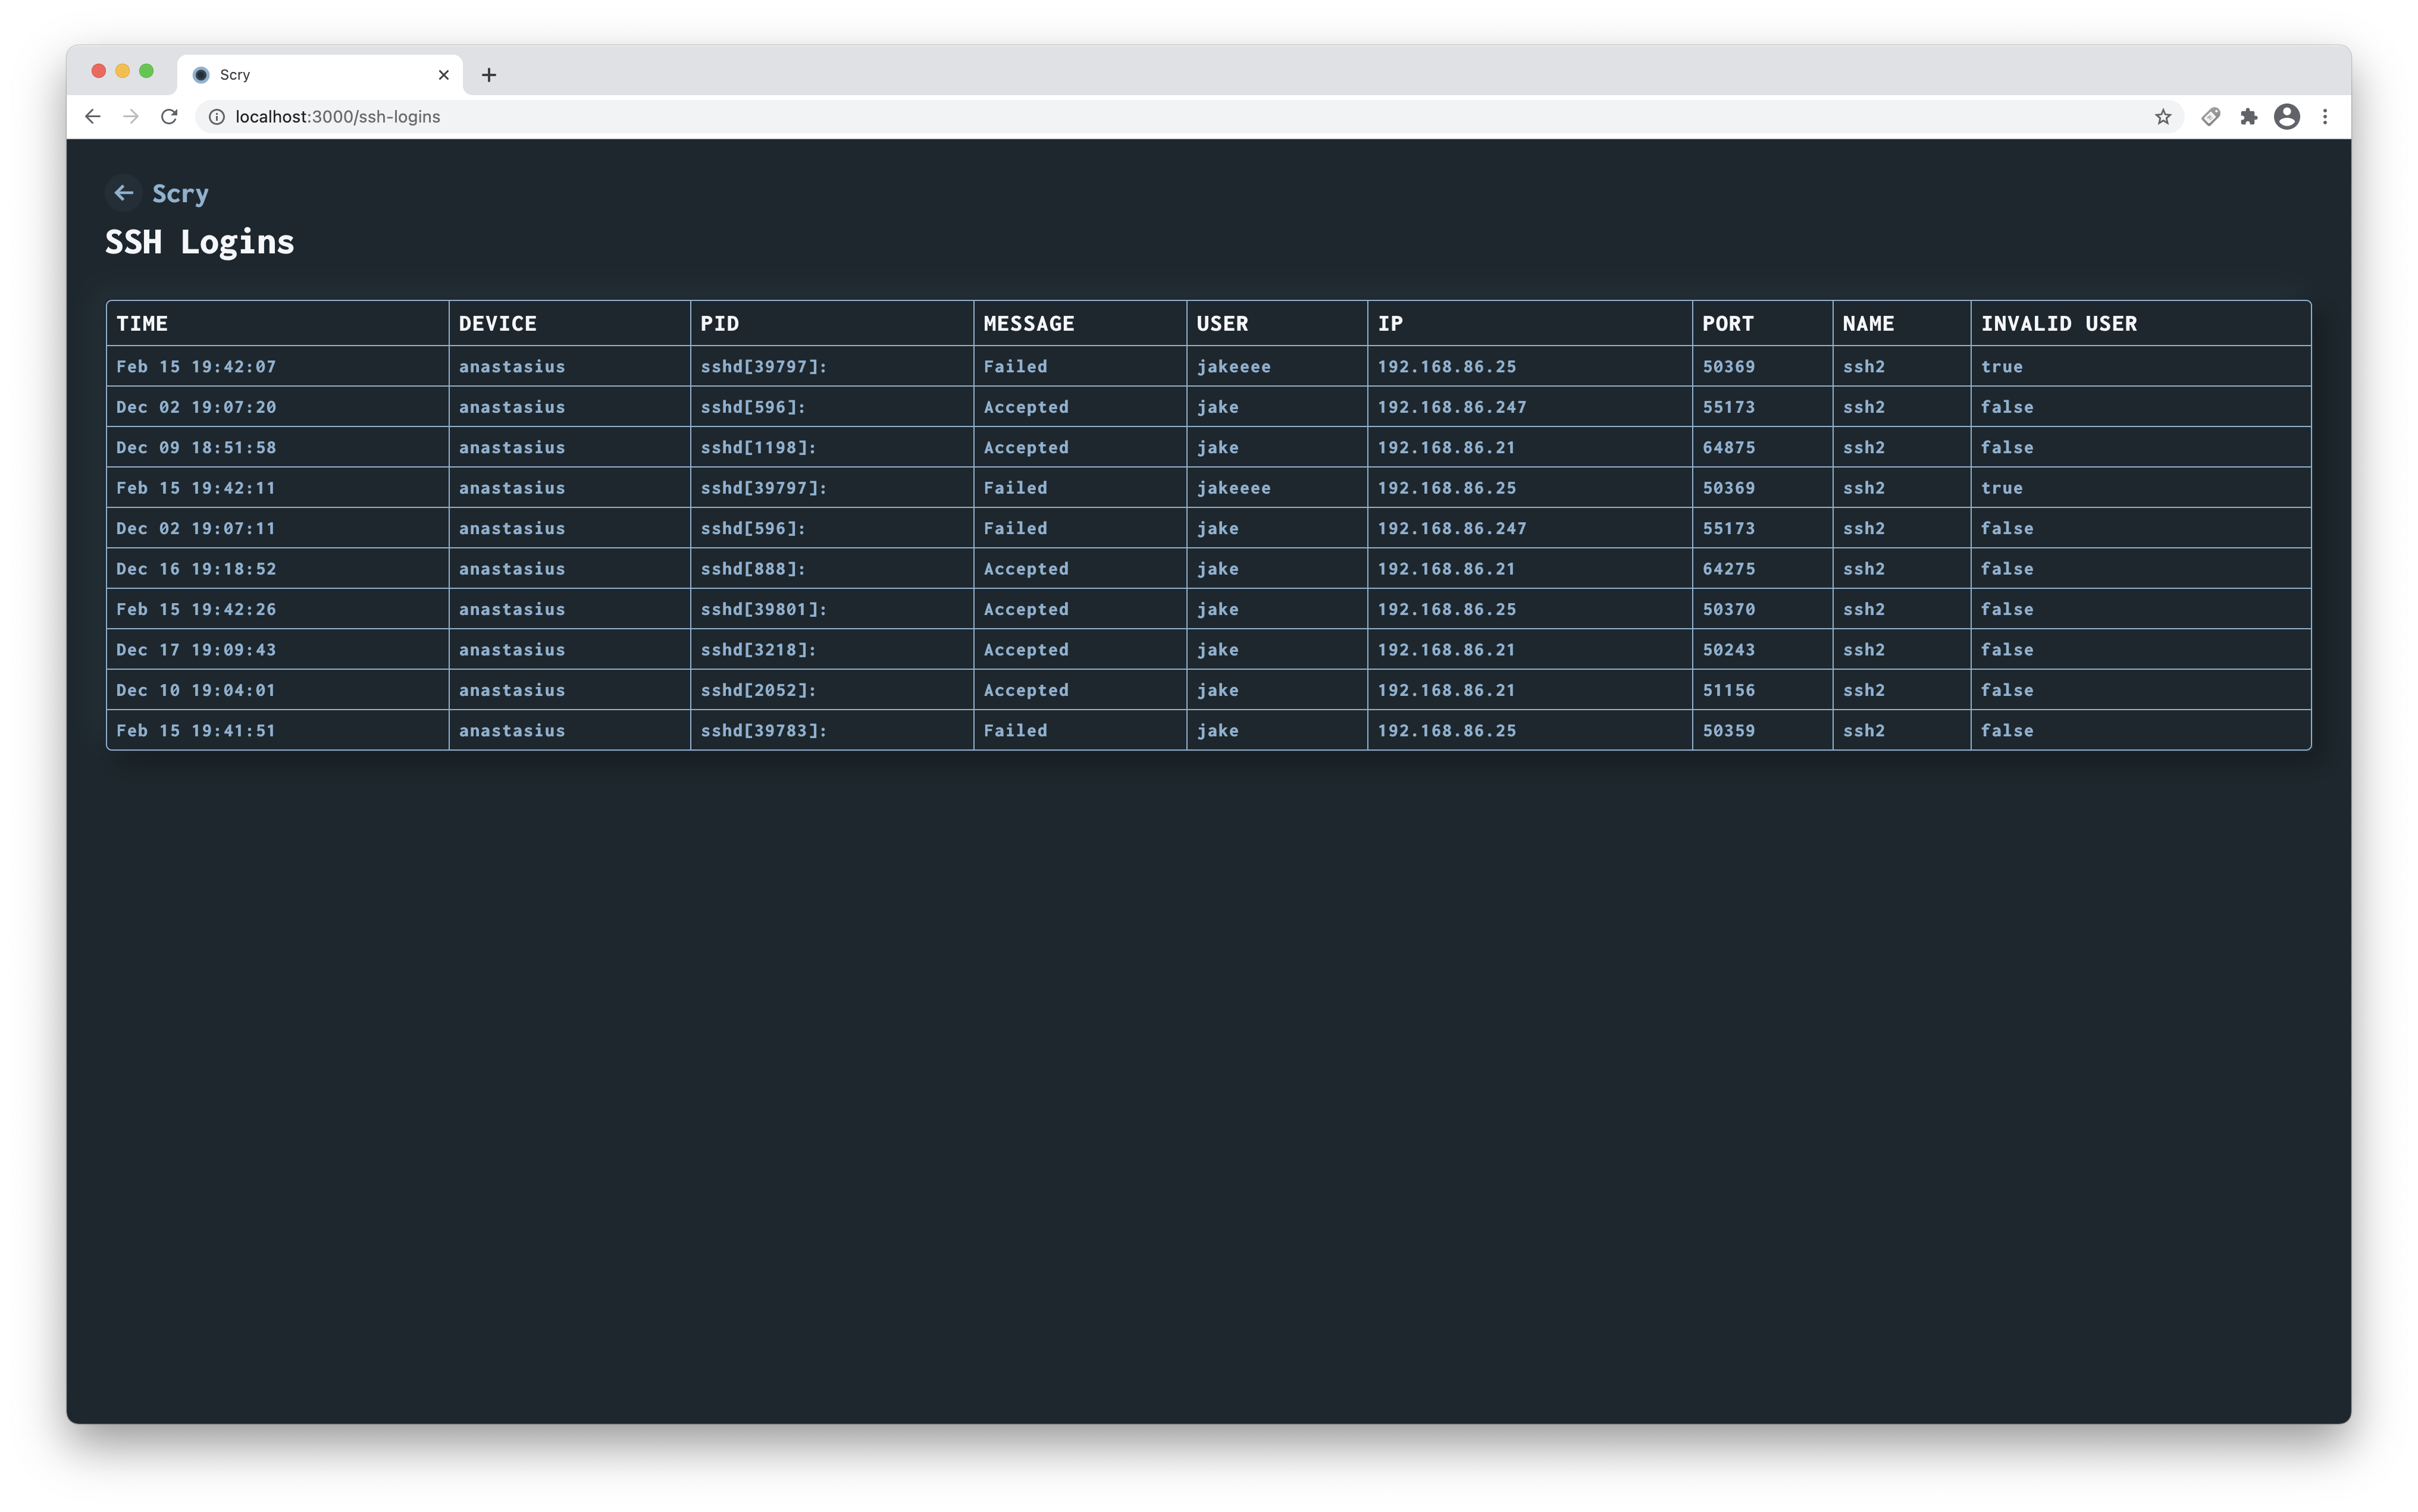Close the Scry browser tab
This screenshot has height=1512, width=2418.
click(444, 75)
